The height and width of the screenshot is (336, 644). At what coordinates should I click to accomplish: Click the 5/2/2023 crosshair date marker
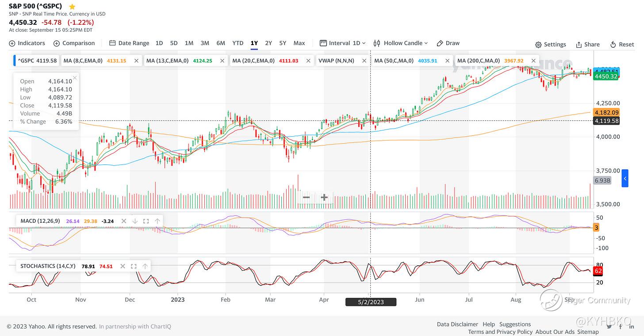point(371,302)
